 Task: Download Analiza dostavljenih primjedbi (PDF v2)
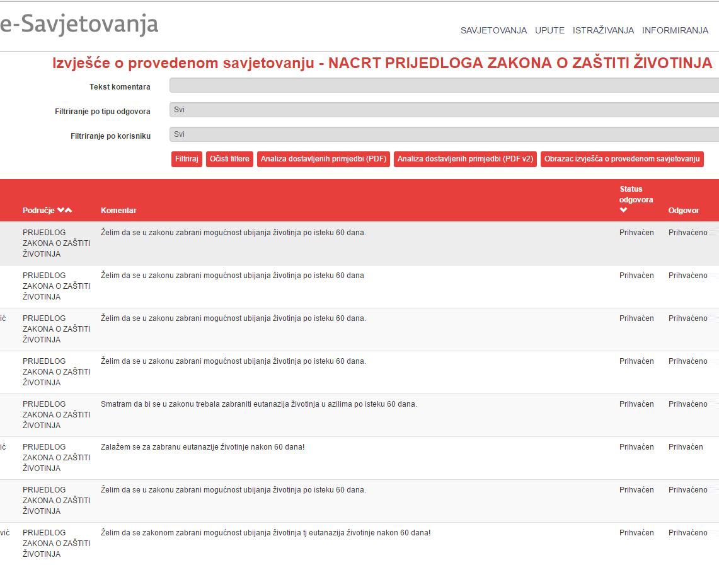coord(465,160)
